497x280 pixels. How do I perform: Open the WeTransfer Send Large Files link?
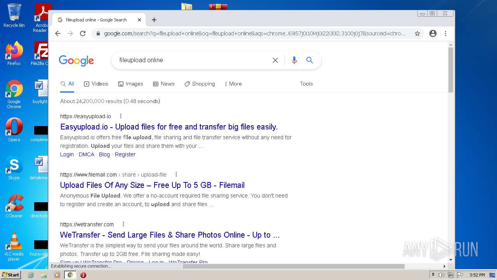170,235
